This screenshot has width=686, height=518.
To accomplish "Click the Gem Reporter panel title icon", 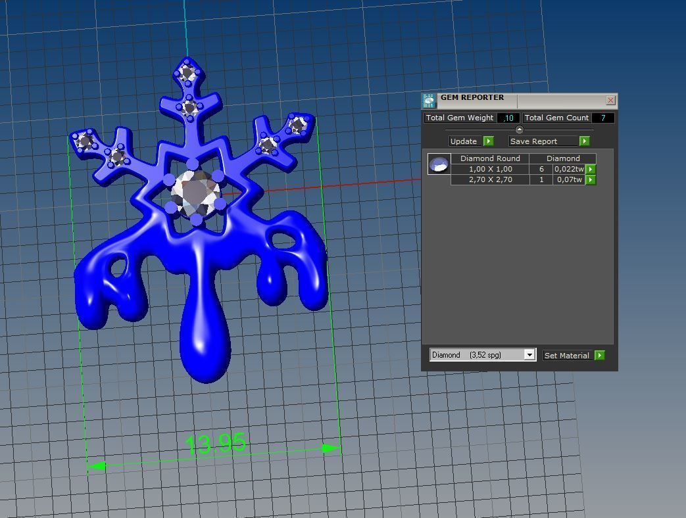I will coord(429,101).
